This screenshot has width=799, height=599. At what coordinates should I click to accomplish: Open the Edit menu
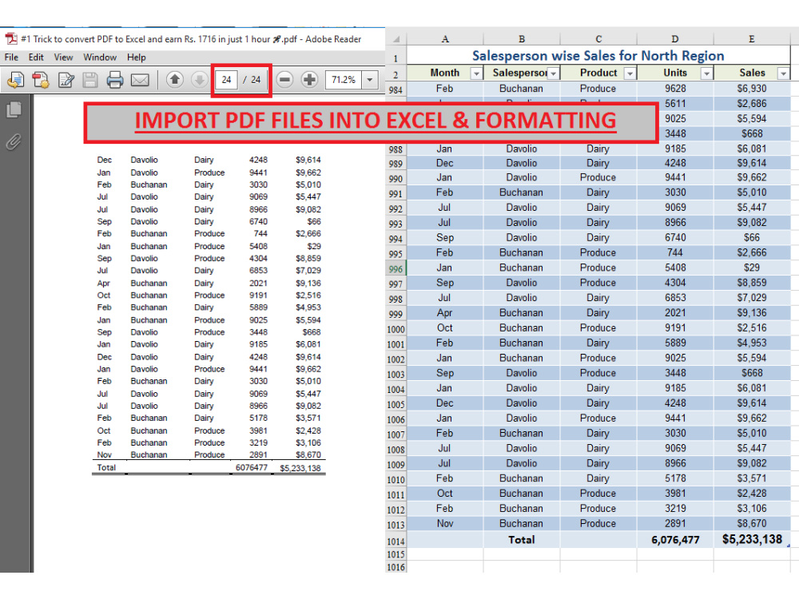tap(36, 57)
